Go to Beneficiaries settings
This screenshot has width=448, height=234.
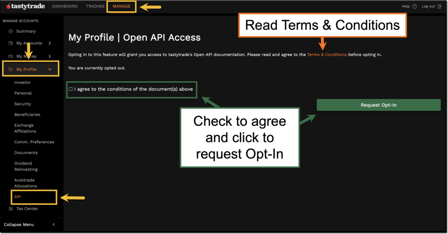(27, 114)
